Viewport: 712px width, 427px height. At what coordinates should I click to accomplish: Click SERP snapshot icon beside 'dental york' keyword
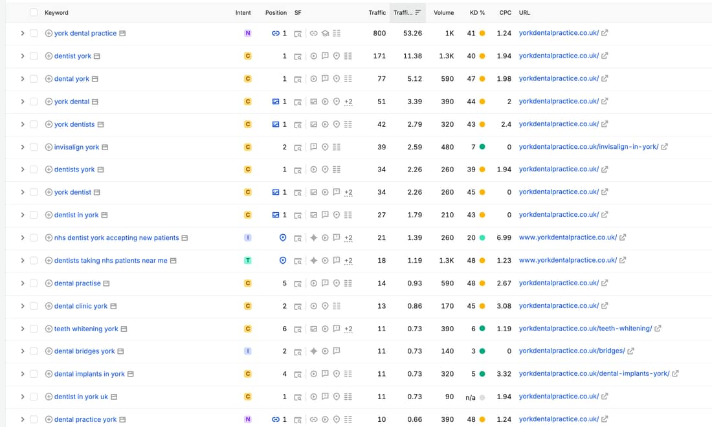[x=95, y=79]
